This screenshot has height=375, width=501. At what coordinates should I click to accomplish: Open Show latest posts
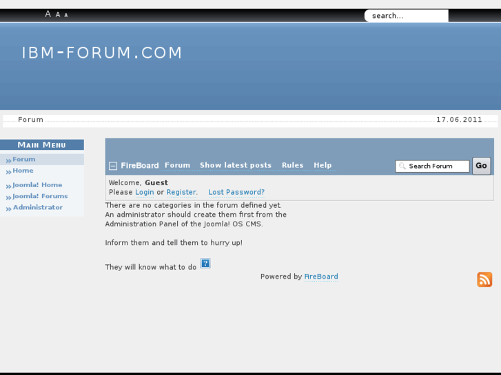[236, 165]
